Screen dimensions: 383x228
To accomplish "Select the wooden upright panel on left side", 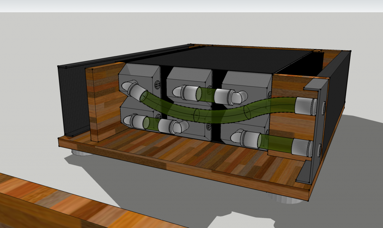I will 105,102.
